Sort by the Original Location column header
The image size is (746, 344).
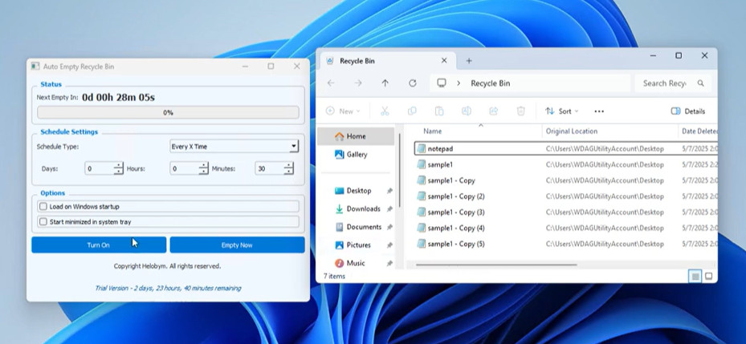572,132
